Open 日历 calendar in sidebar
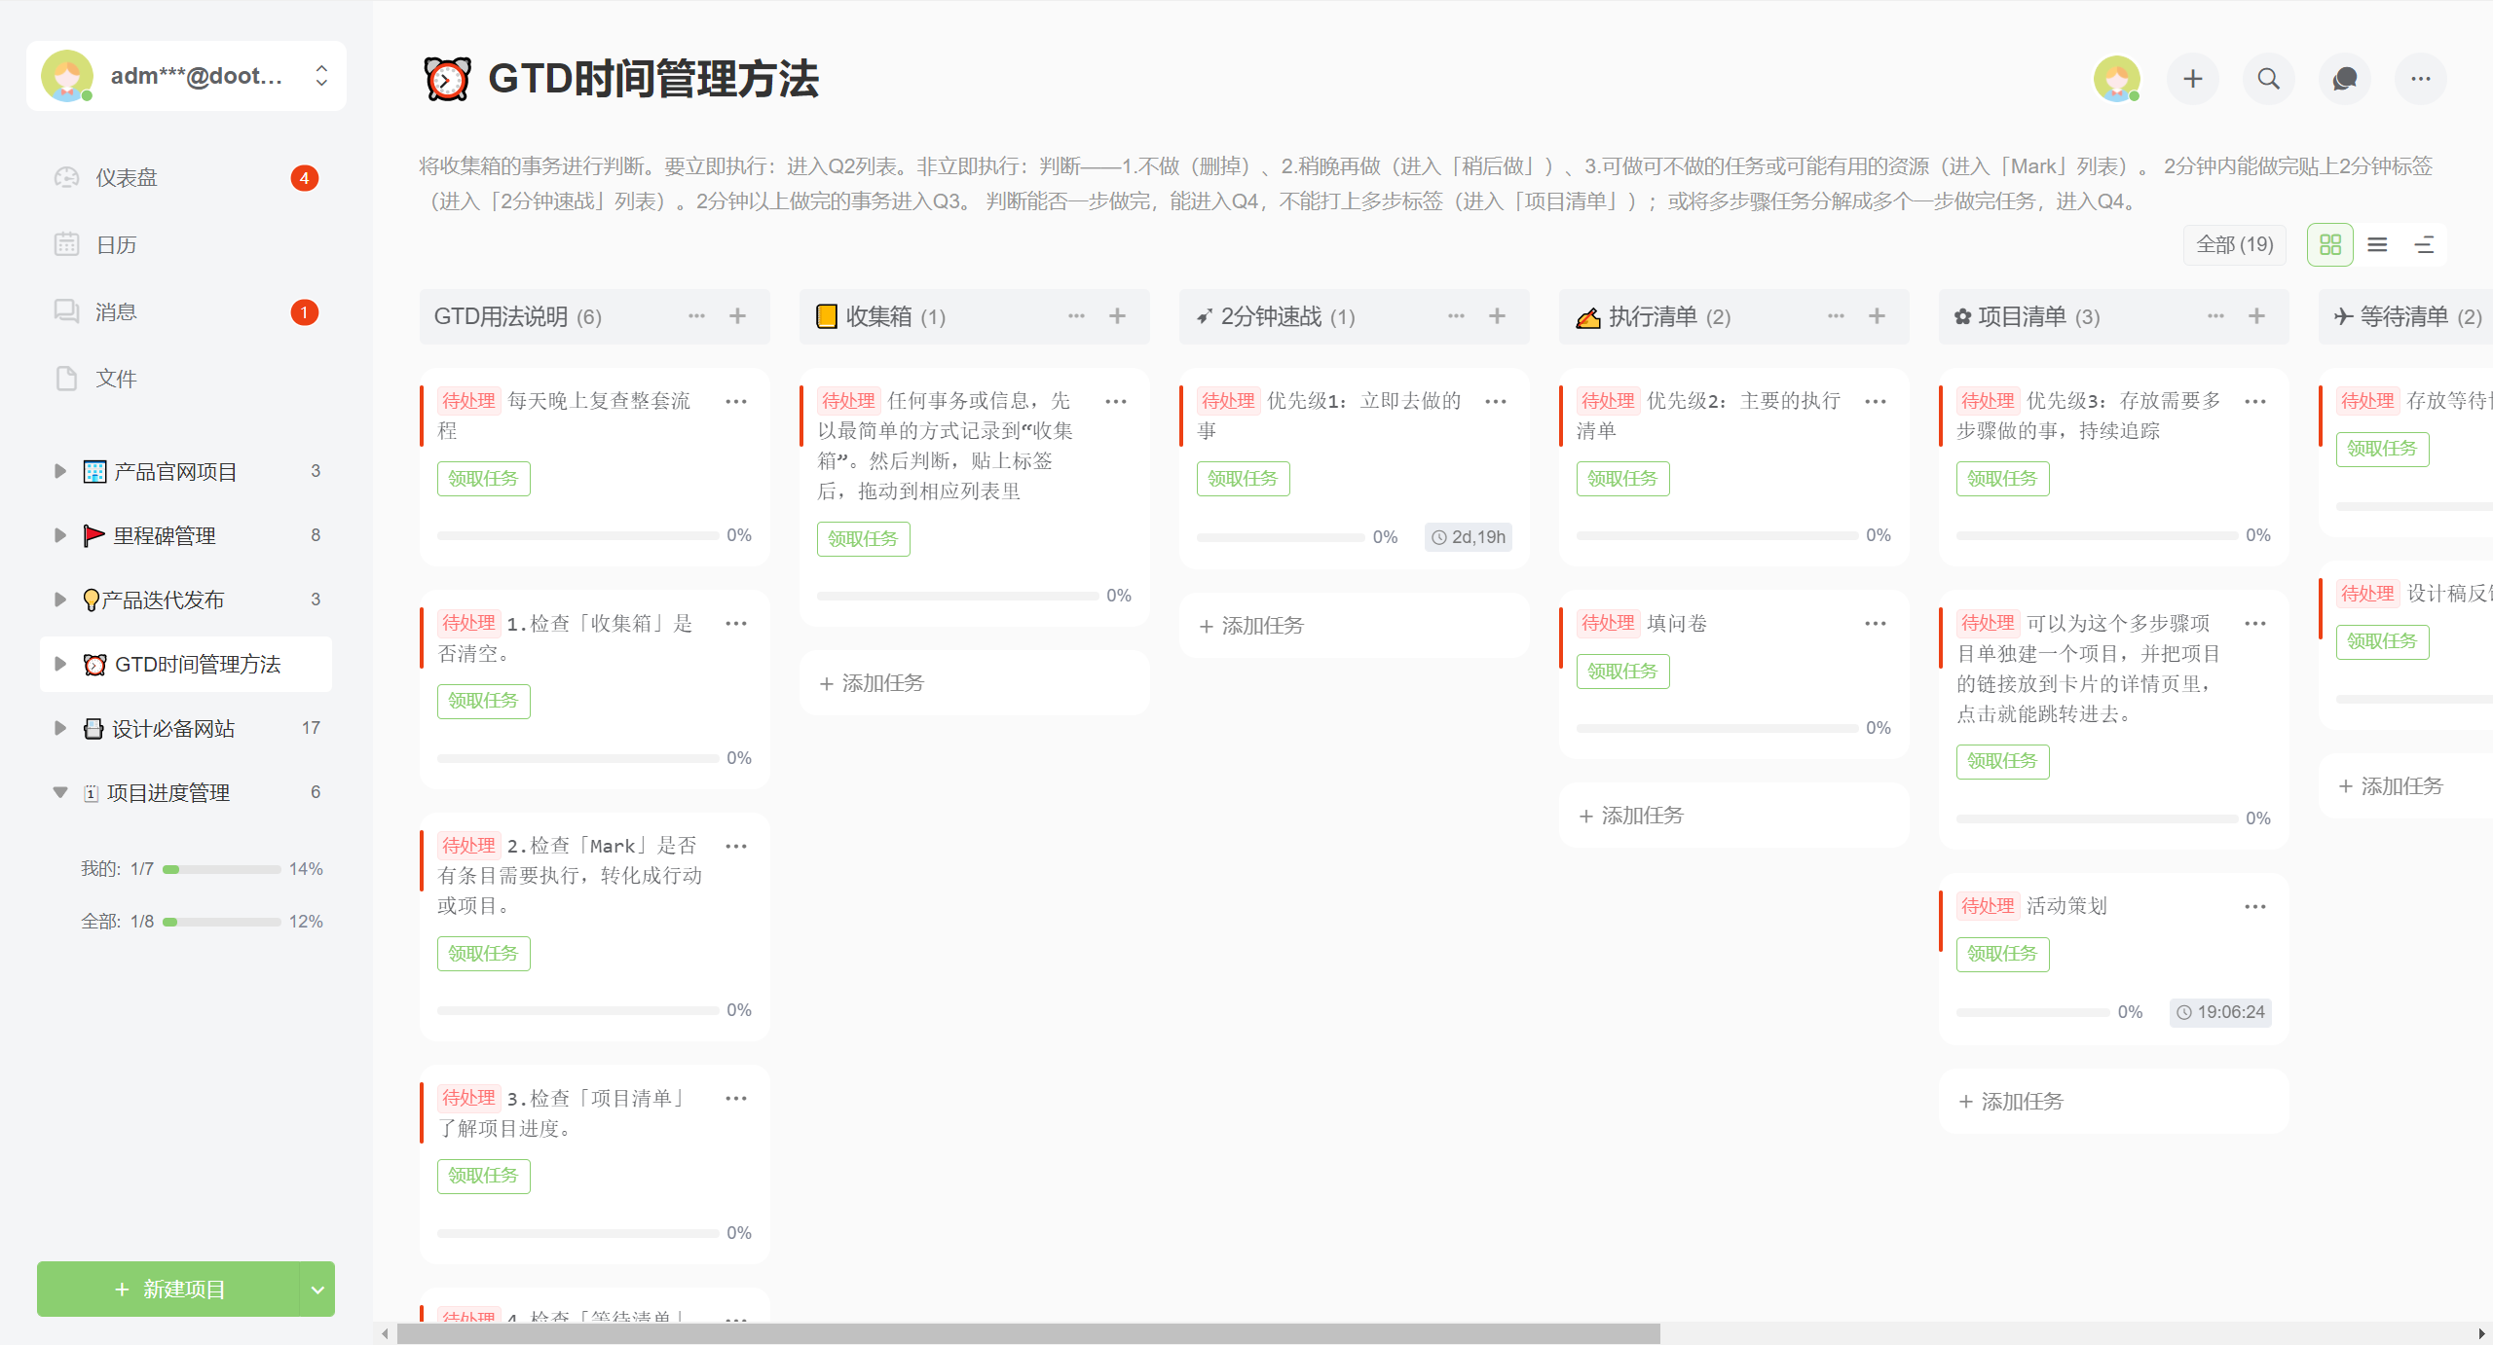The width and height of the screenshot is (2493, 1345). [116, 245]
